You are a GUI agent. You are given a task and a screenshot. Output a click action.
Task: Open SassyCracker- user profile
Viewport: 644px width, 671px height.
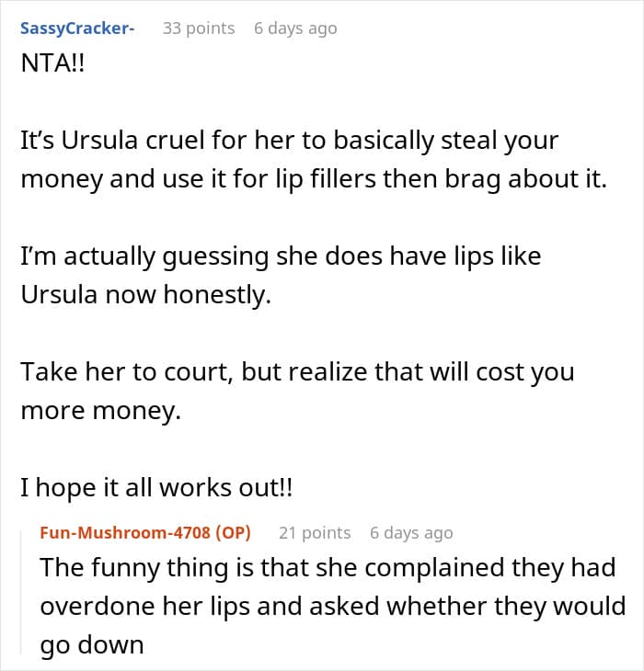77,28
